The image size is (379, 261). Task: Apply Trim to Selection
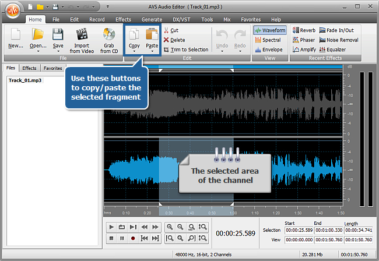186,50
